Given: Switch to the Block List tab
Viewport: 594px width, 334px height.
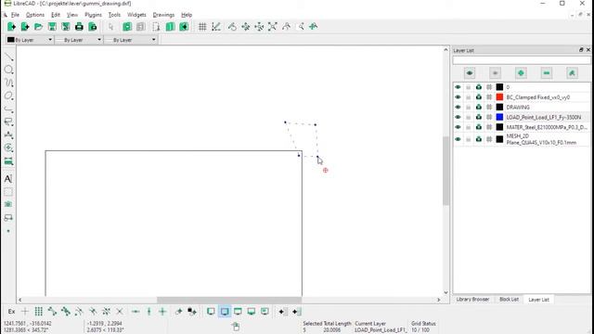Looking at the screenshot, I should tap(509, 299).
